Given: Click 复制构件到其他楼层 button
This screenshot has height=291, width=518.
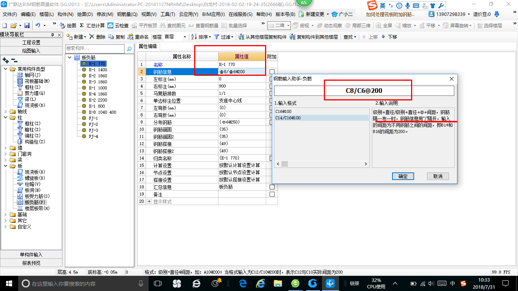Looking at the screenshot, I should (x=314, y=37).
